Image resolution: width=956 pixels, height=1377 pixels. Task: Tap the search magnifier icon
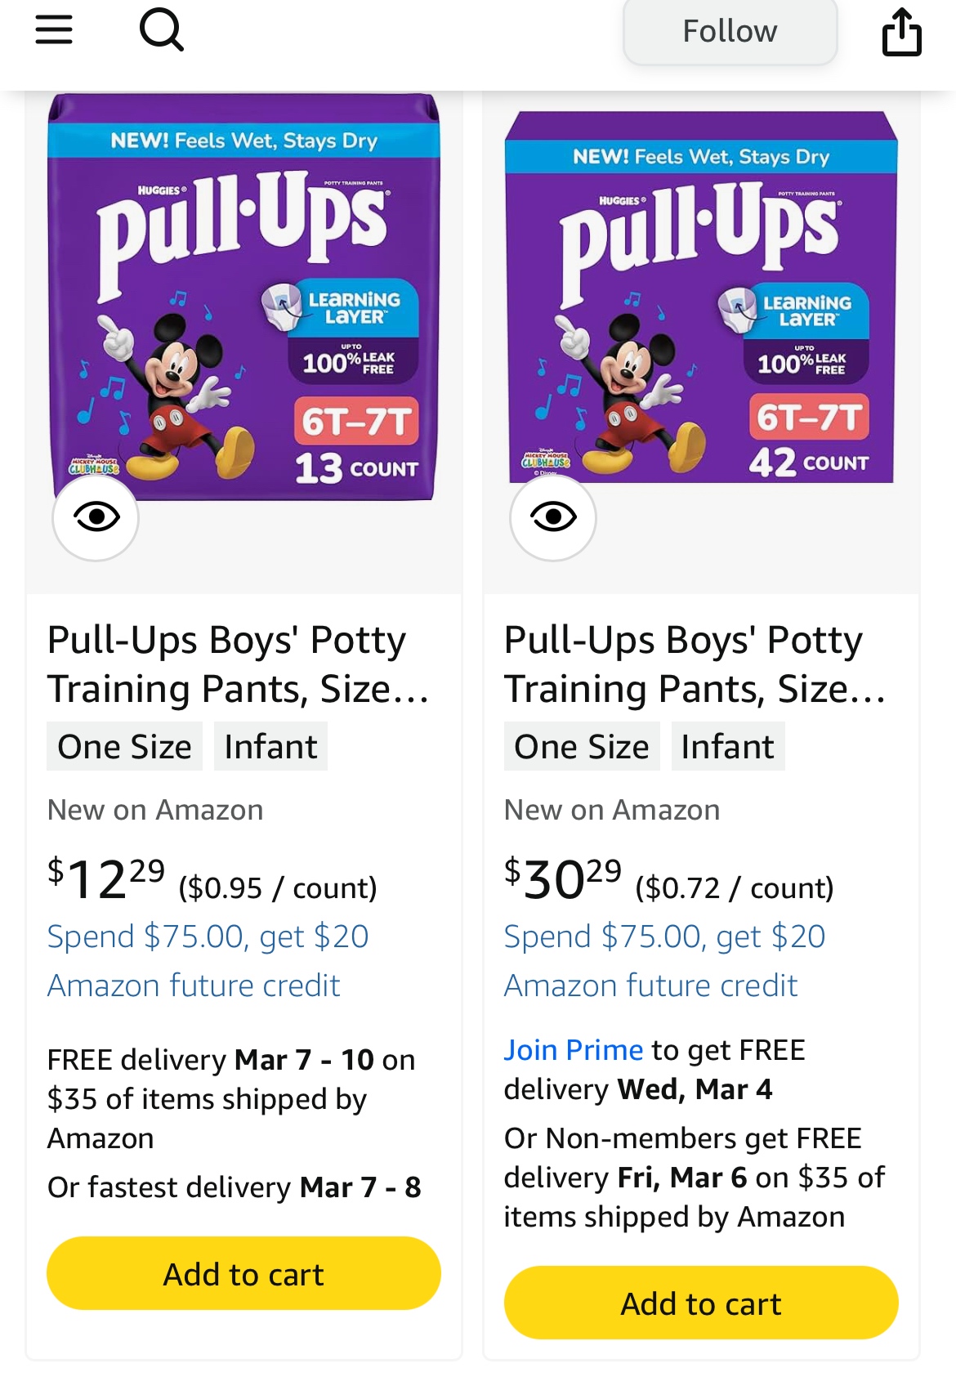161,31
